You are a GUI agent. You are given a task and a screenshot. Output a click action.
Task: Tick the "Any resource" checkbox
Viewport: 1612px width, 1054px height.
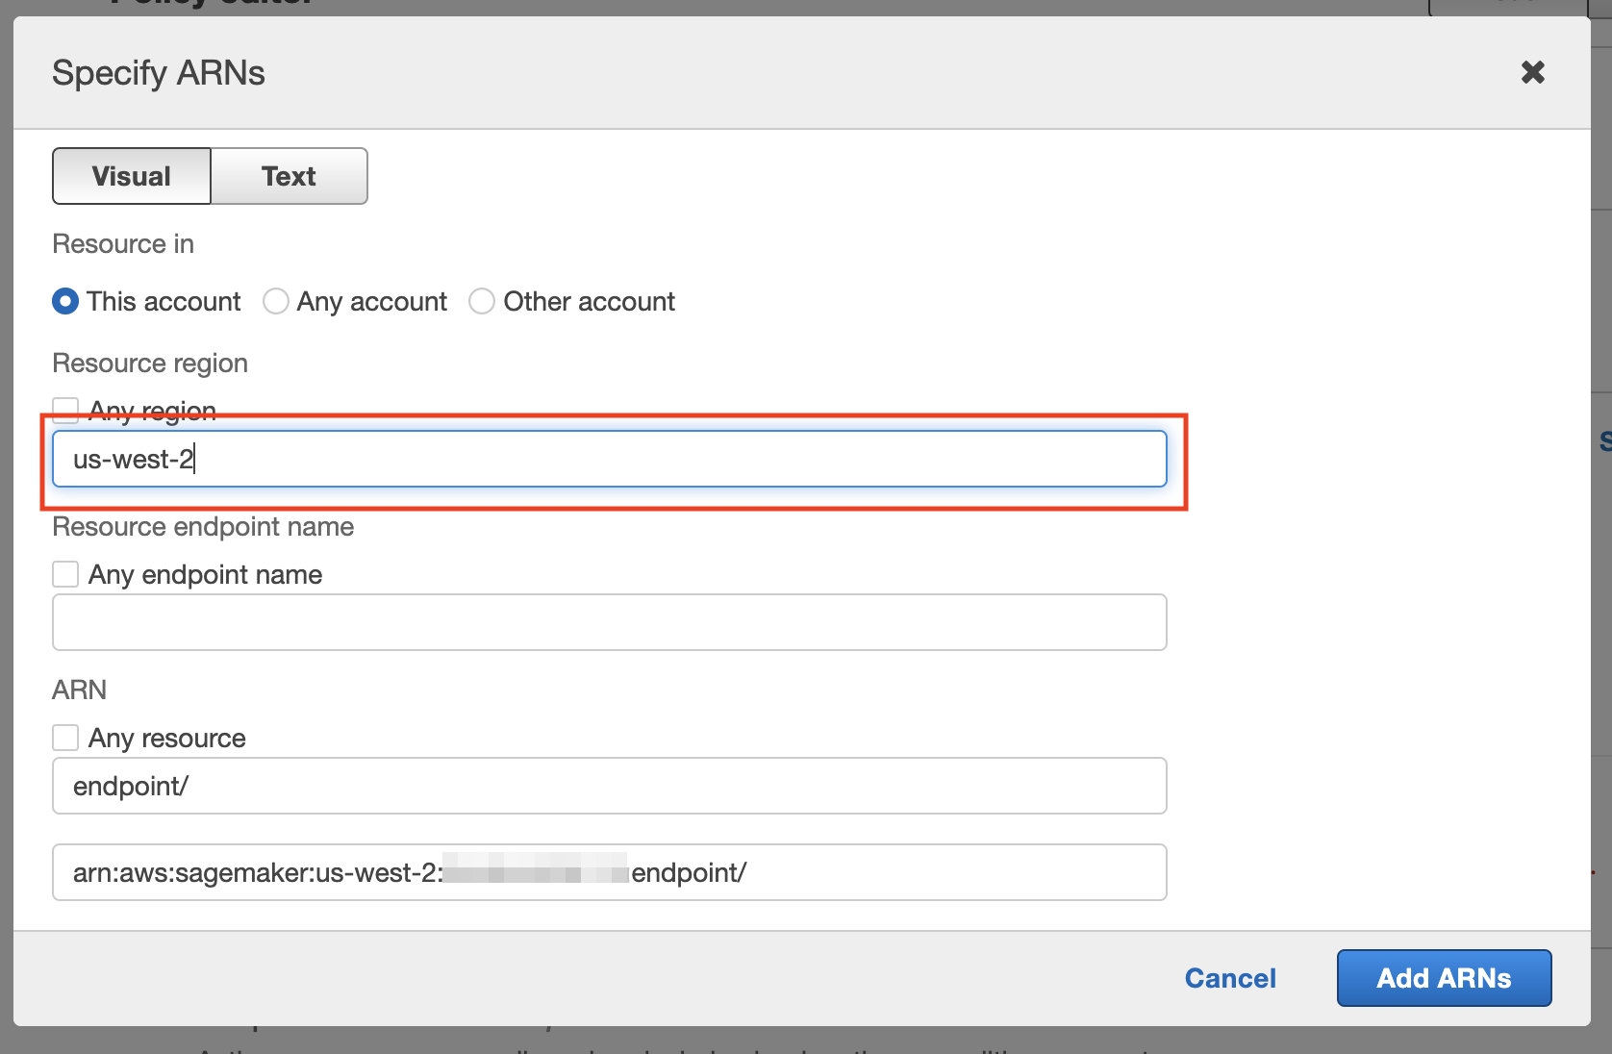tap(64, 737)
